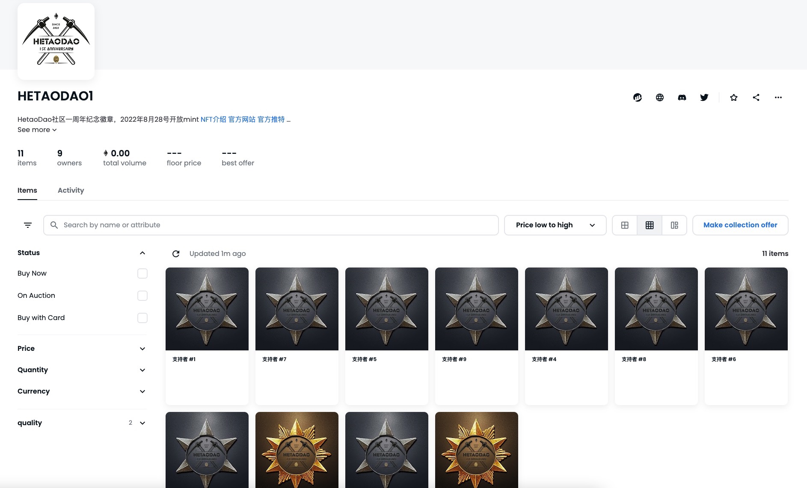
Task: Switch to mosaic layout view
Action: pos(674,225)
